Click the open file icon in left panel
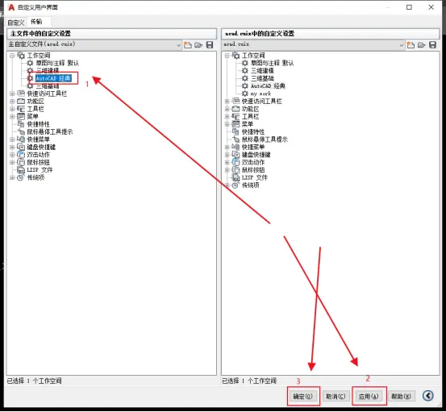Screen dimensions: 446x412 pos(198,45)
